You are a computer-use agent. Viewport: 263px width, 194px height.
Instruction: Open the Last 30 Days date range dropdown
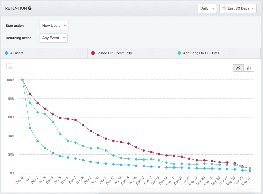(x=238, y=8)
